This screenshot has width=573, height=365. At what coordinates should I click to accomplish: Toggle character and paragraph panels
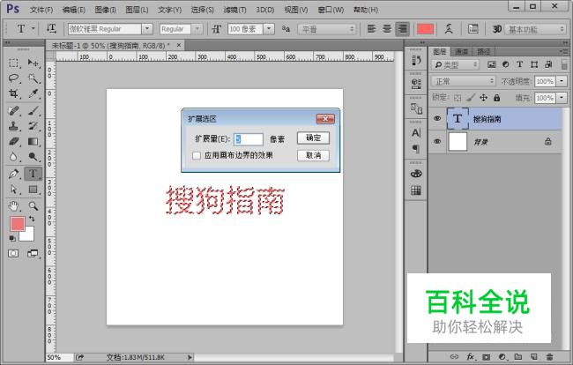(x=473, y=28)
